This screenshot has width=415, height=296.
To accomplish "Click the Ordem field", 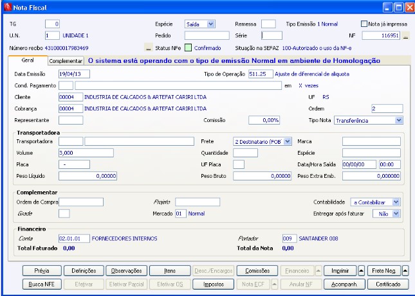I will pyautogui.click(x=387, y=109).
